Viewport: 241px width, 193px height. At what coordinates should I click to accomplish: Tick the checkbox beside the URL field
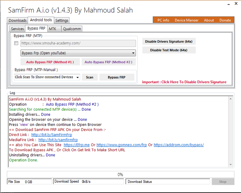coord(16,43)
